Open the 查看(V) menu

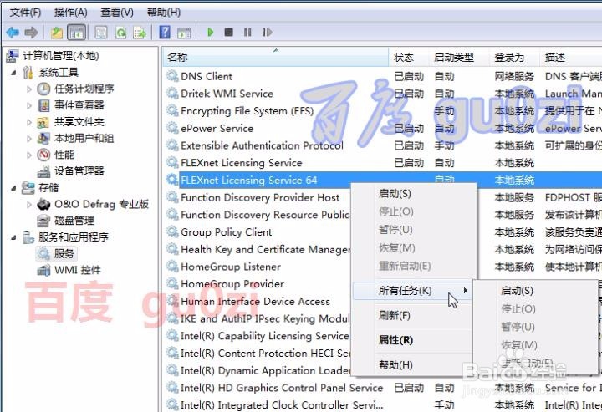pos(117,13)
